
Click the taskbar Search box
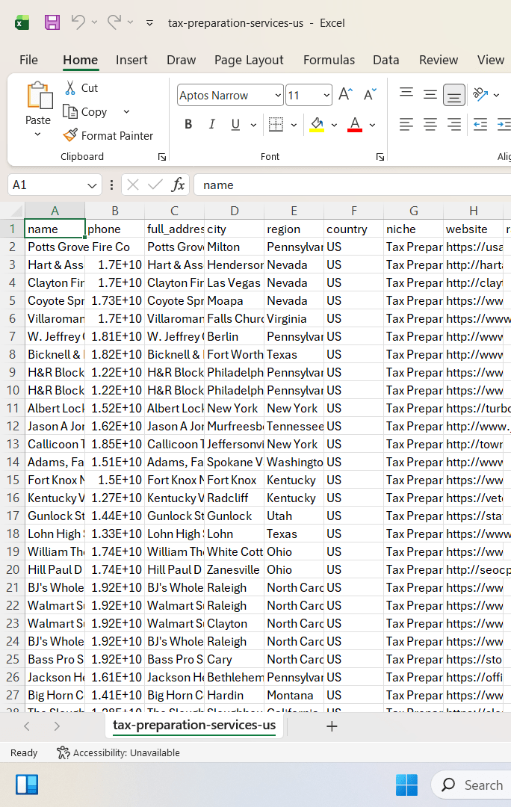click(x=472, y=785)
